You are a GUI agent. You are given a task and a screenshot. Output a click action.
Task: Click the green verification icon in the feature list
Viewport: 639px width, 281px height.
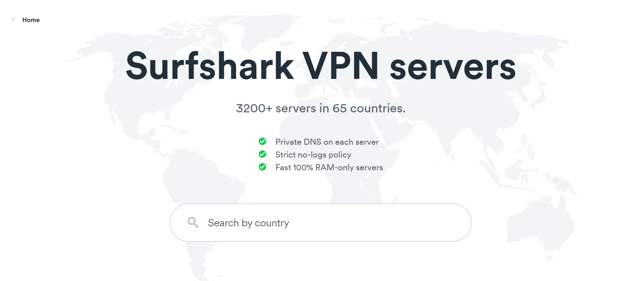pos(263,142)
